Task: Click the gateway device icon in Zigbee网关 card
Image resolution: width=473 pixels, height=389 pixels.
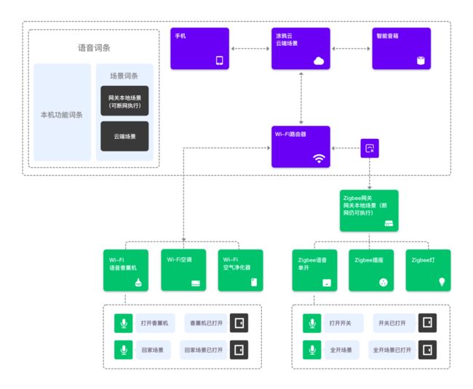Action: point(389,223)
